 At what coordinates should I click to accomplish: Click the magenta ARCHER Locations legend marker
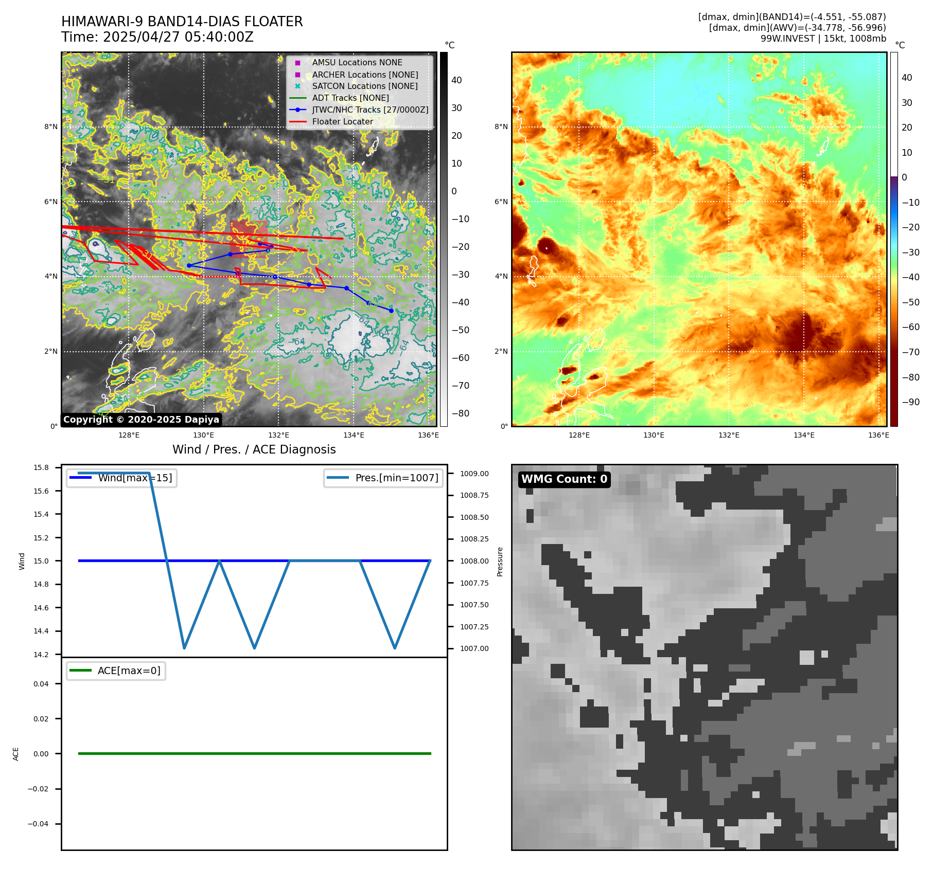click(x=297, y=75)
